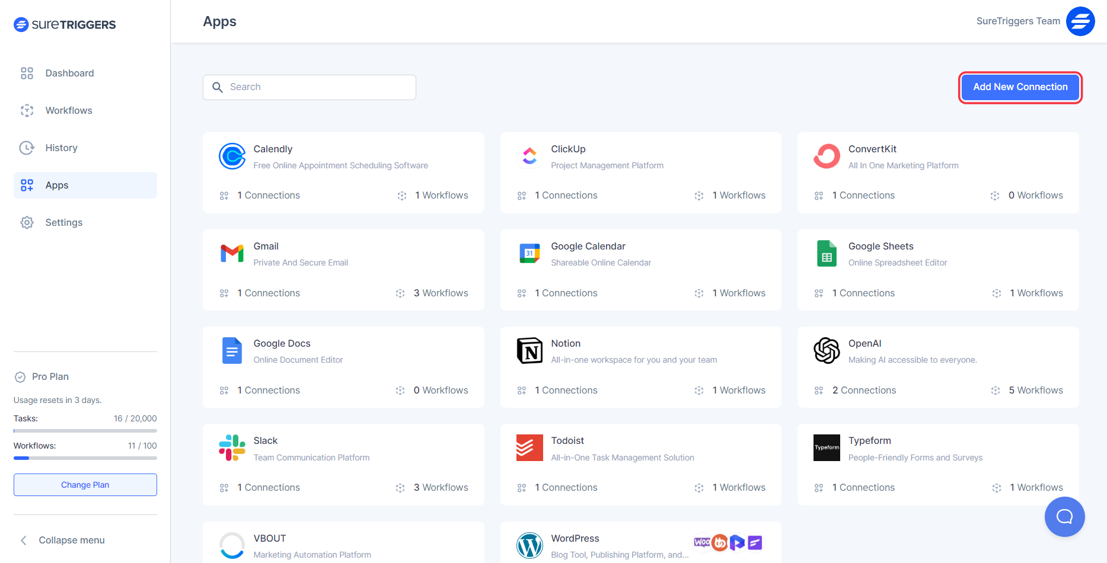Image resolution: width=1107 pixels, height=563 pixels.
Task: Open Slack's 3 Workflows
Action: click(x=432, y=488)
